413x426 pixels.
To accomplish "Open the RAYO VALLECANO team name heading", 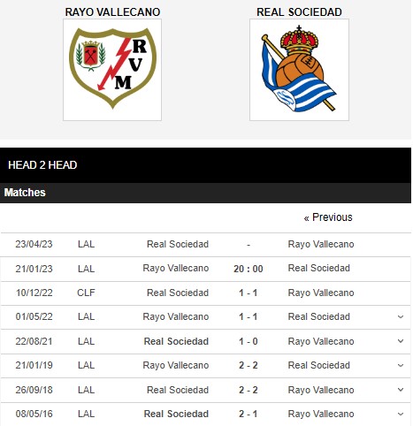I will point(112,12).
